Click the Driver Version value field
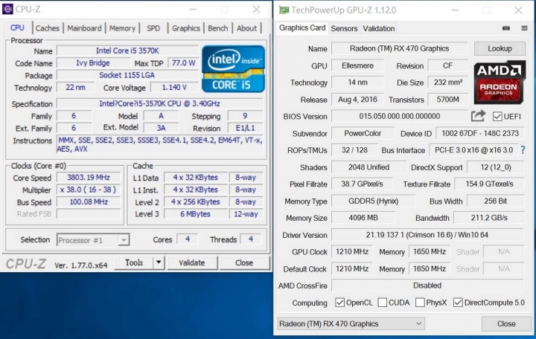Screen dimensions: 536x339 [x=427, y=235]
